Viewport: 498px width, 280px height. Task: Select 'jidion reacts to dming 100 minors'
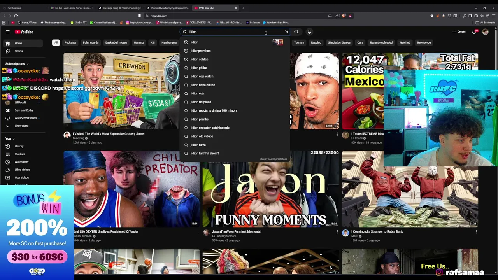(x=235, y=110)
